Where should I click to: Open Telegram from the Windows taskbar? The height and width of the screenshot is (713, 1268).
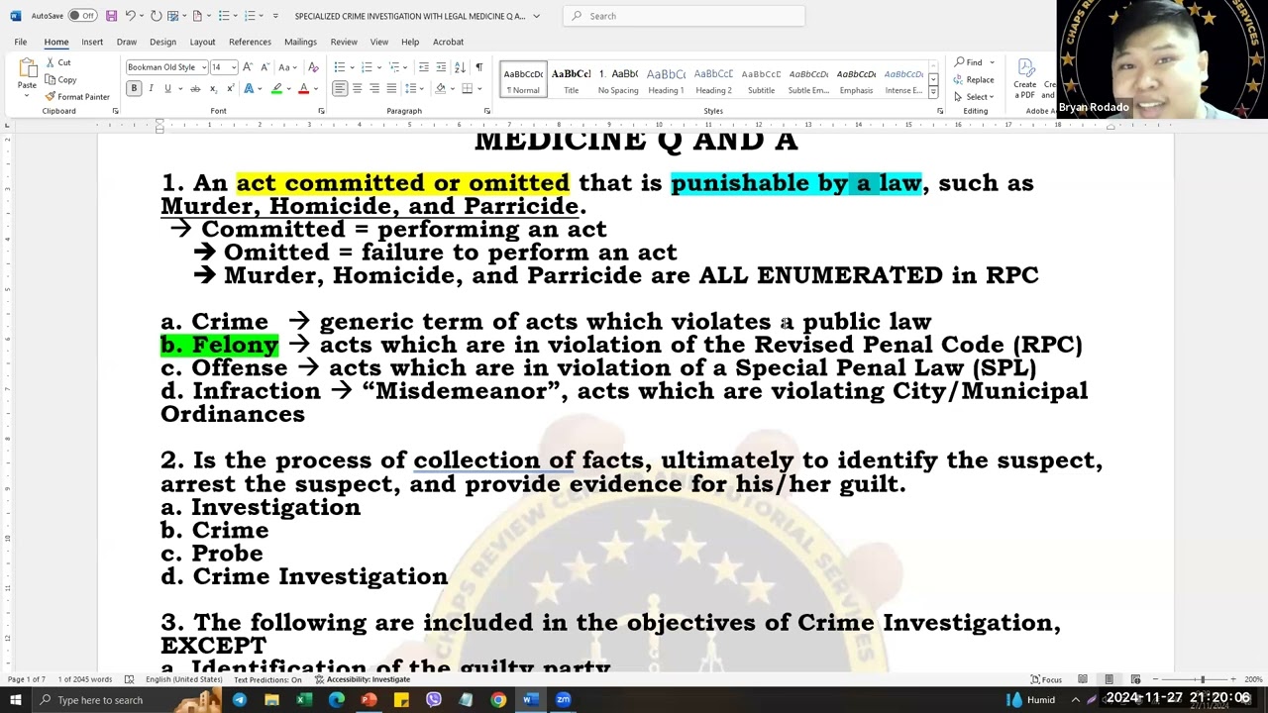[239, 700]
